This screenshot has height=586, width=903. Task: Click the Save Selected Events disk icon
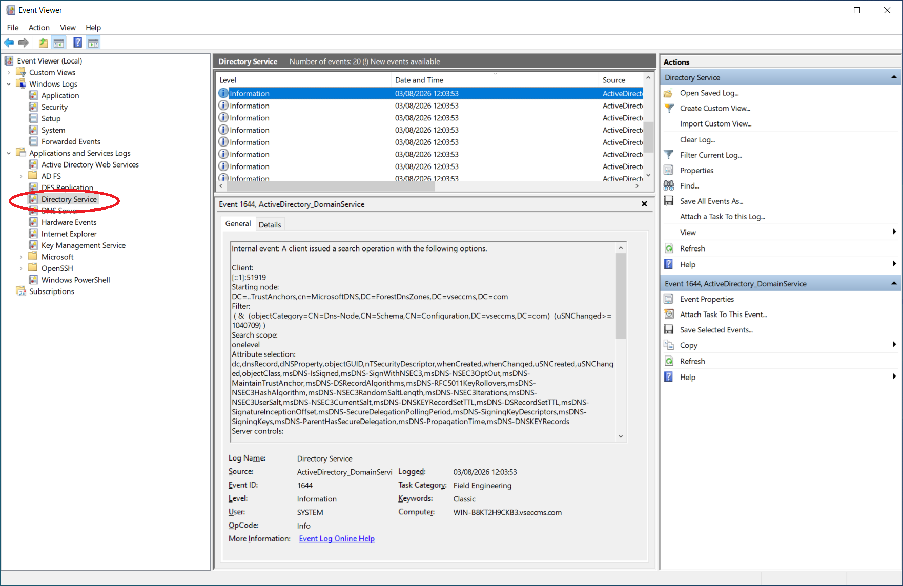(x=669, y=330)
